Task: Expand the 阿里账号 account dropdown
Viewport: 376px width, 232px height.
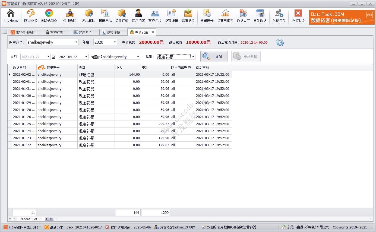Action: coord(76,42)
